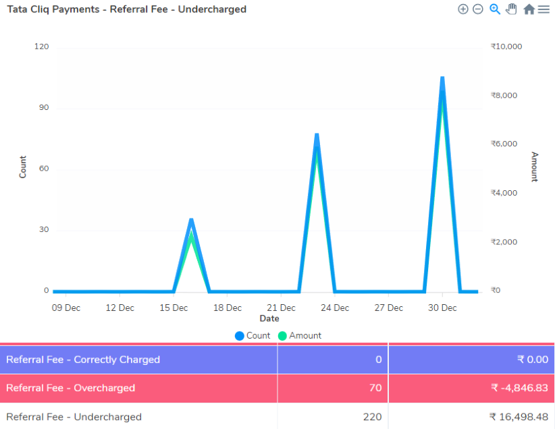Click the overcharged count value 70
The height and width of the screenshot is (431, 555).
[375, 388]
